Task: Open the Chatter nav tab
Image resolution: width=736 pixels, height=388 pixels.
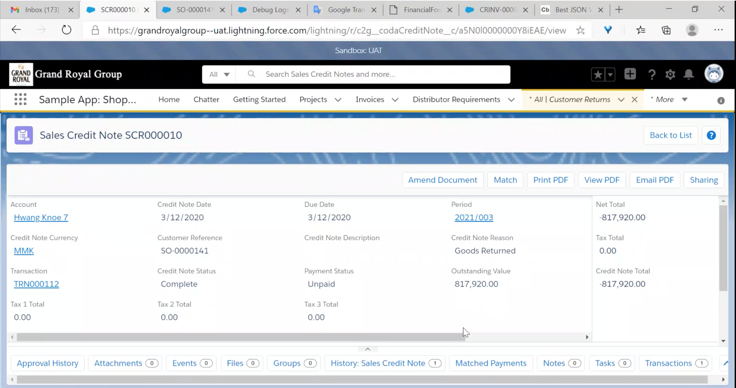Action: tap(206, 100)
